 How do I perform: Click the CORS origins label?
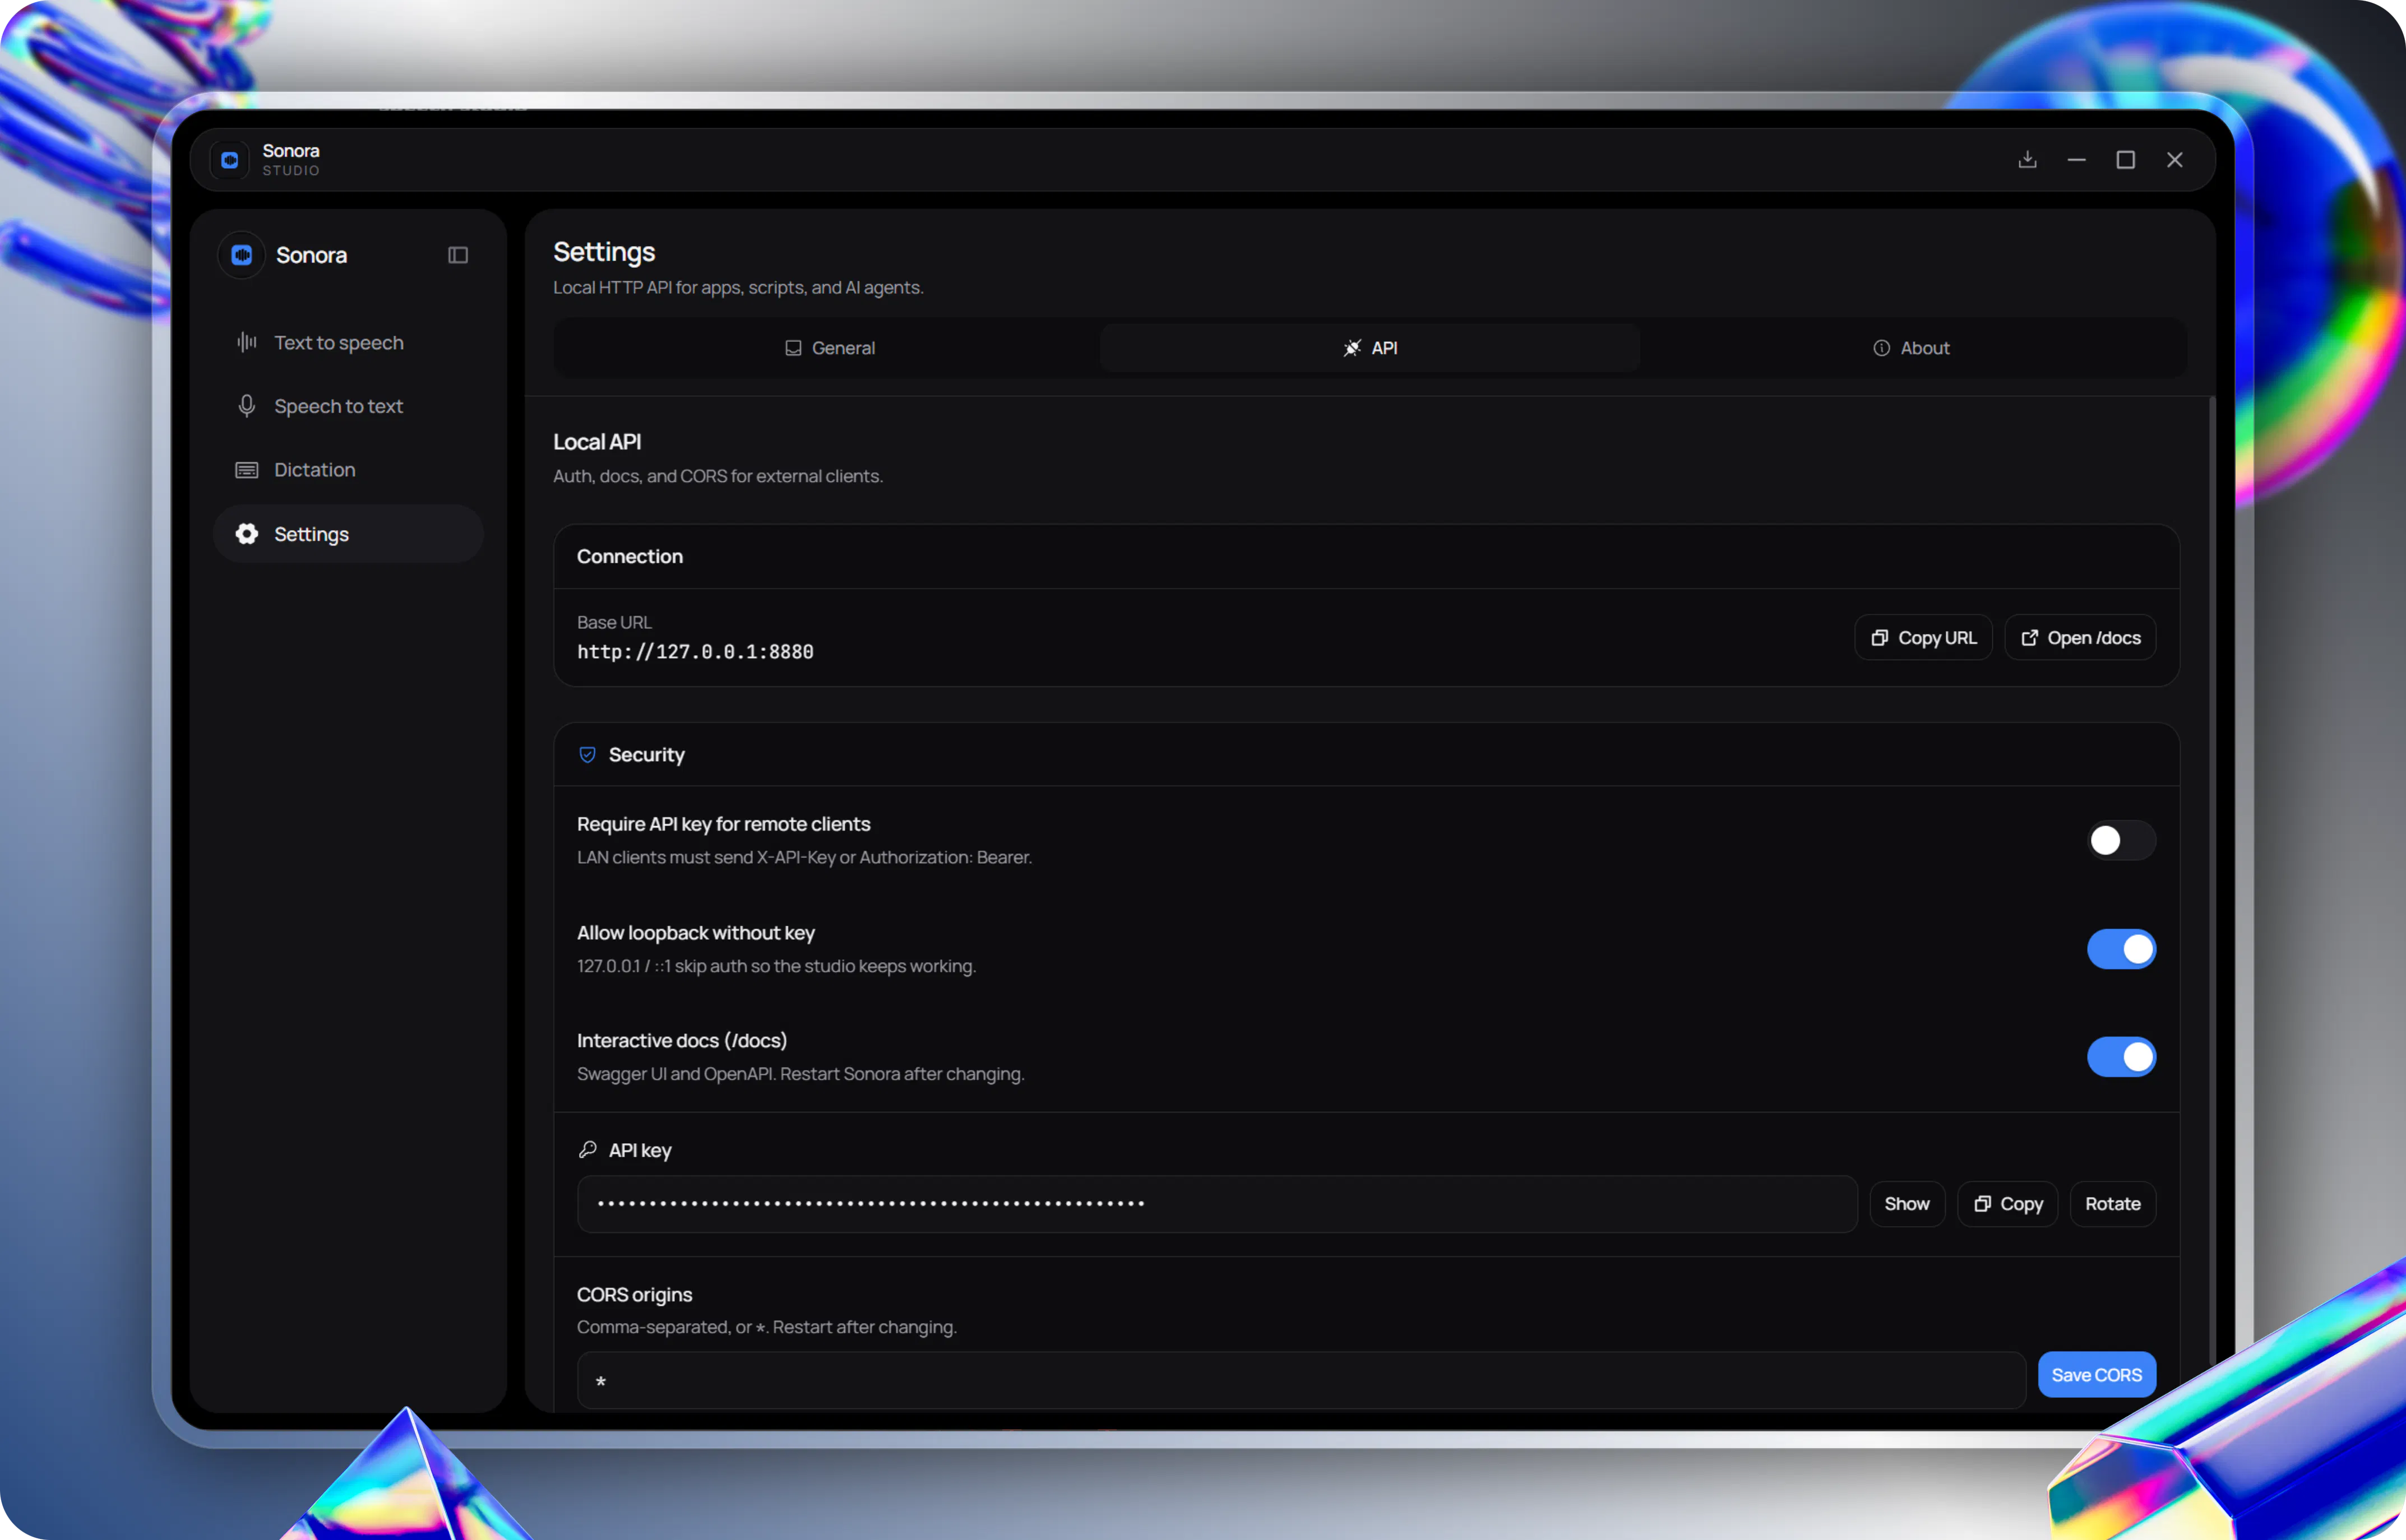tap(634, 1295)
